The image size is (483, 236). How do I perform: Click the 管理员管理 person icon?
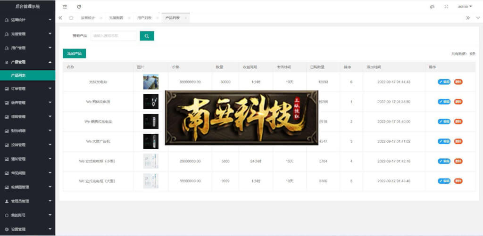(x=7, y=201)
